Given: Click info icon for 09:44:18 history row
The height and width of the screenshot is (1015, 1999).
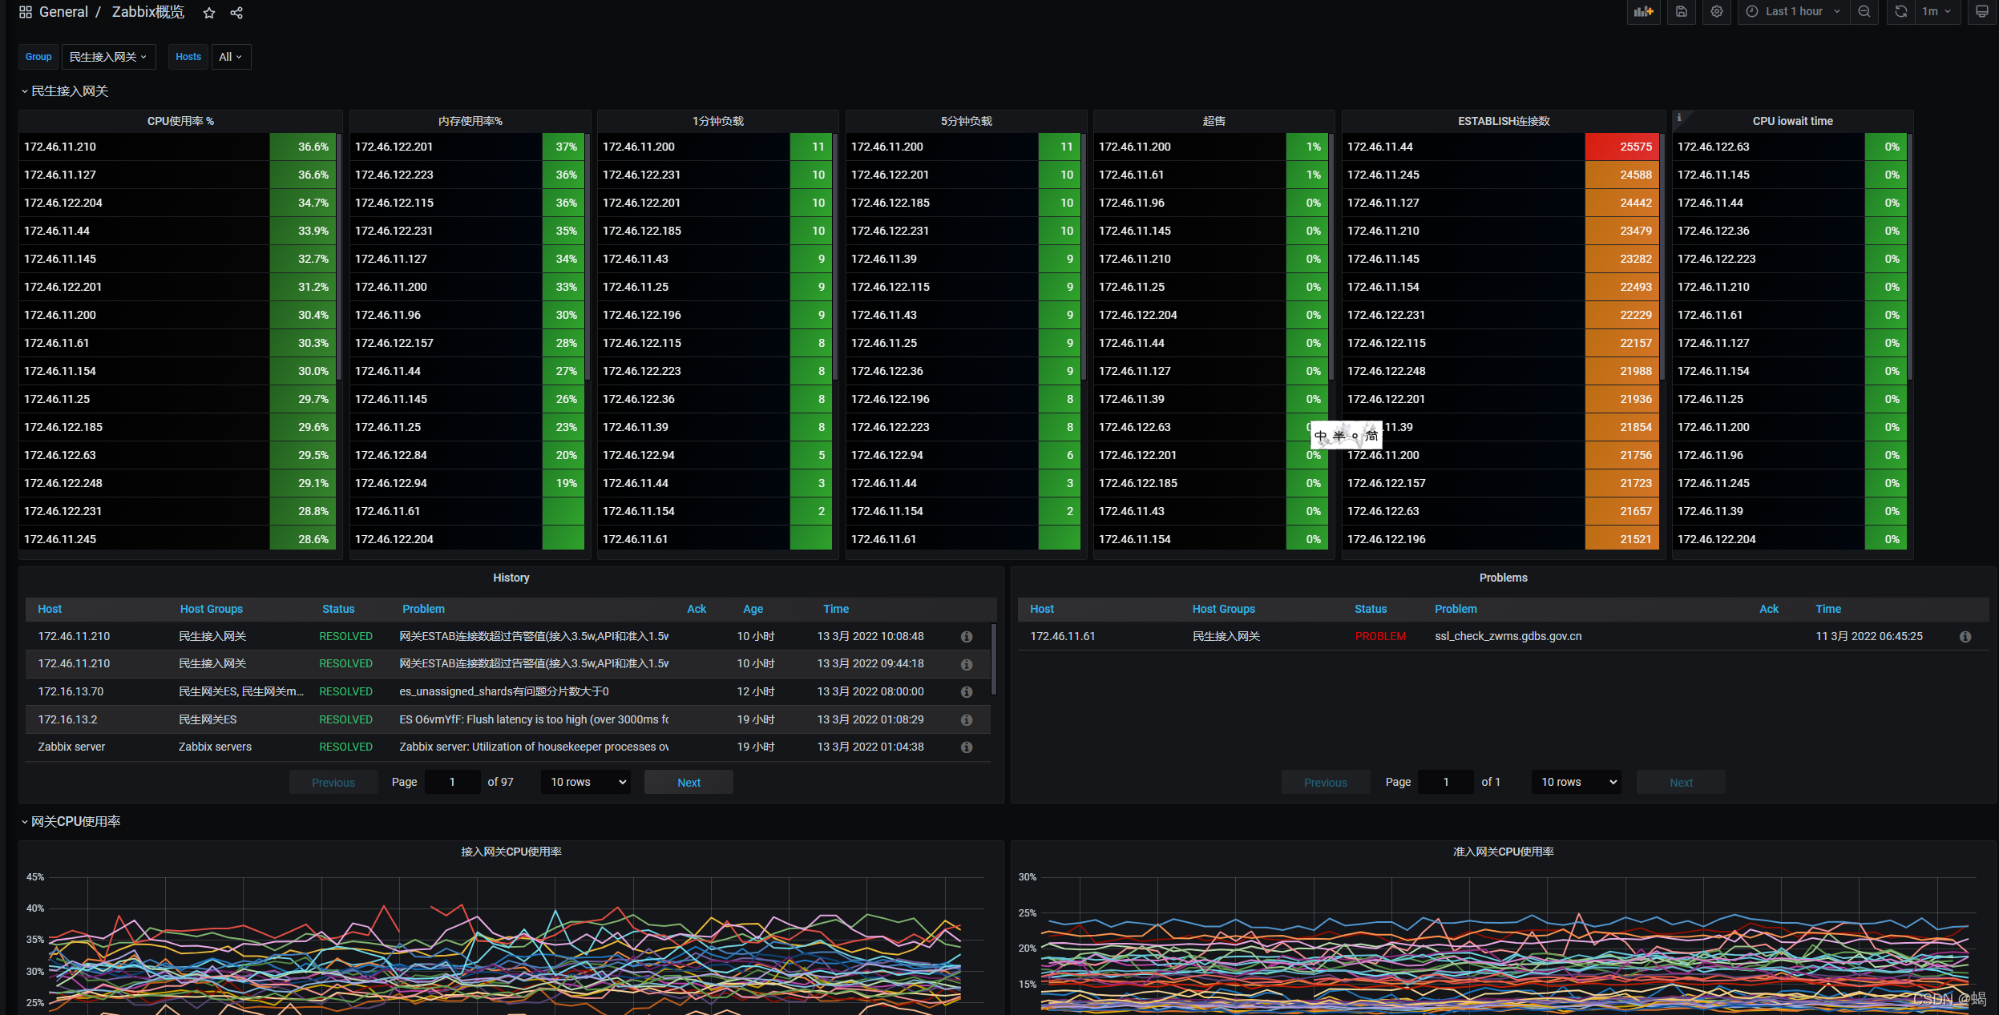Looking at the screenshot, I should point(967,664).
